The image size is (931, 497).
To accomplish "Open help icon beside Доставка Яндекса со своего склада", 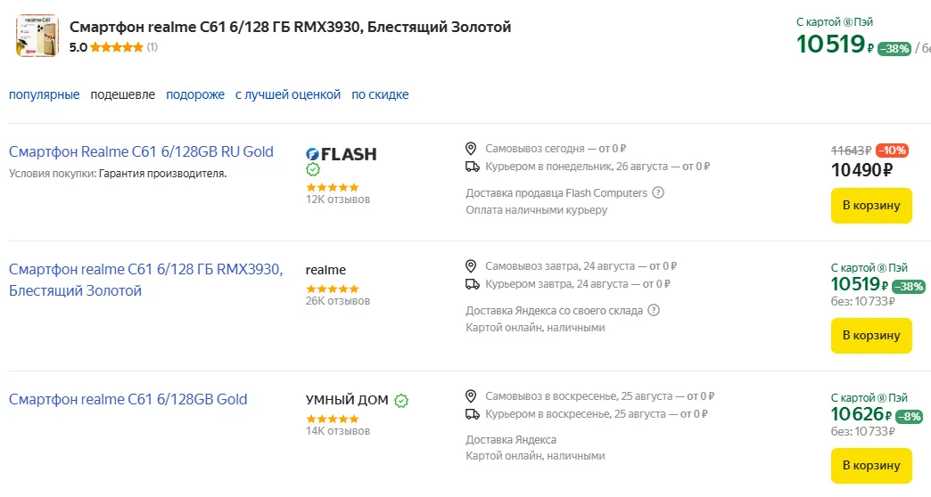I will [654, 310].
